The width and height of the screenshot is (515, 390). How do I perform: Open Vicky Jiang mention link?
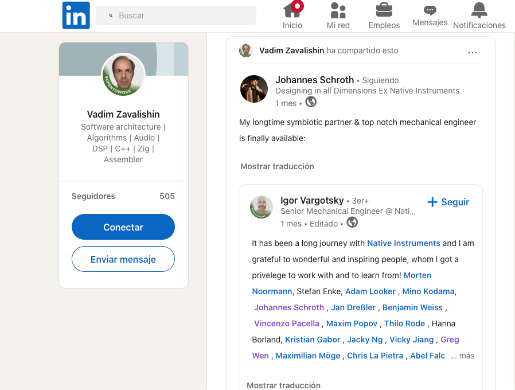click(411, 340)
